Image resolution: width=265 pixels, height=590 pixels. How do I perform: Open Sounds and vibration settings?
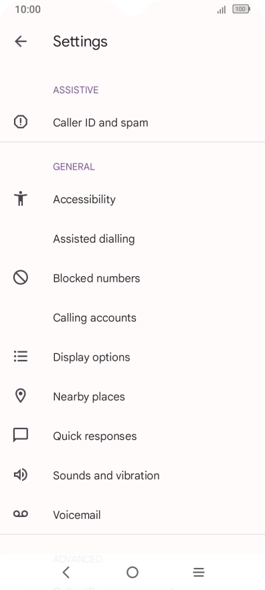pos(132,475)
